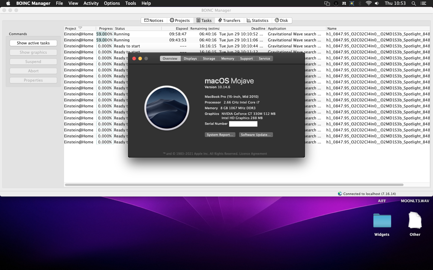Select Overview tab in About This Mac

pos(170,58)
